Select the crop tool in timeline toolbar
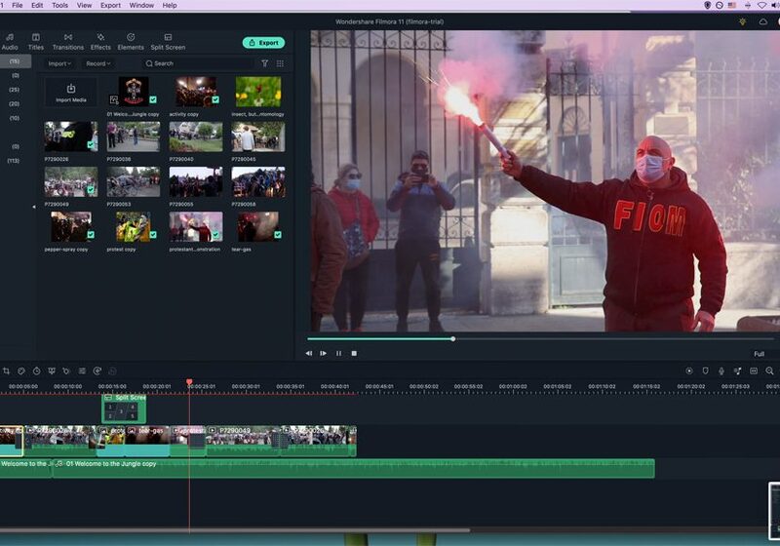This screenshot has height=546, width=780. pos(7,370)
